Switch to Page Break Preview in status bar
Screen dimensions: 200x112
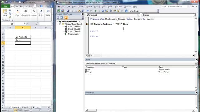(22, 110)
